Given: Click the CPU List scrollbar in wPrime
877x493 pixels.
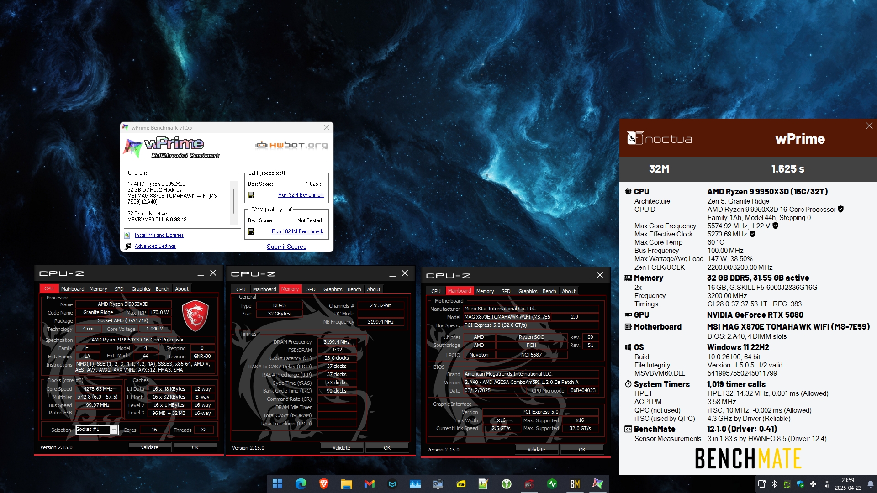Looking at the screenshot, I should click(x=234, y=201).
